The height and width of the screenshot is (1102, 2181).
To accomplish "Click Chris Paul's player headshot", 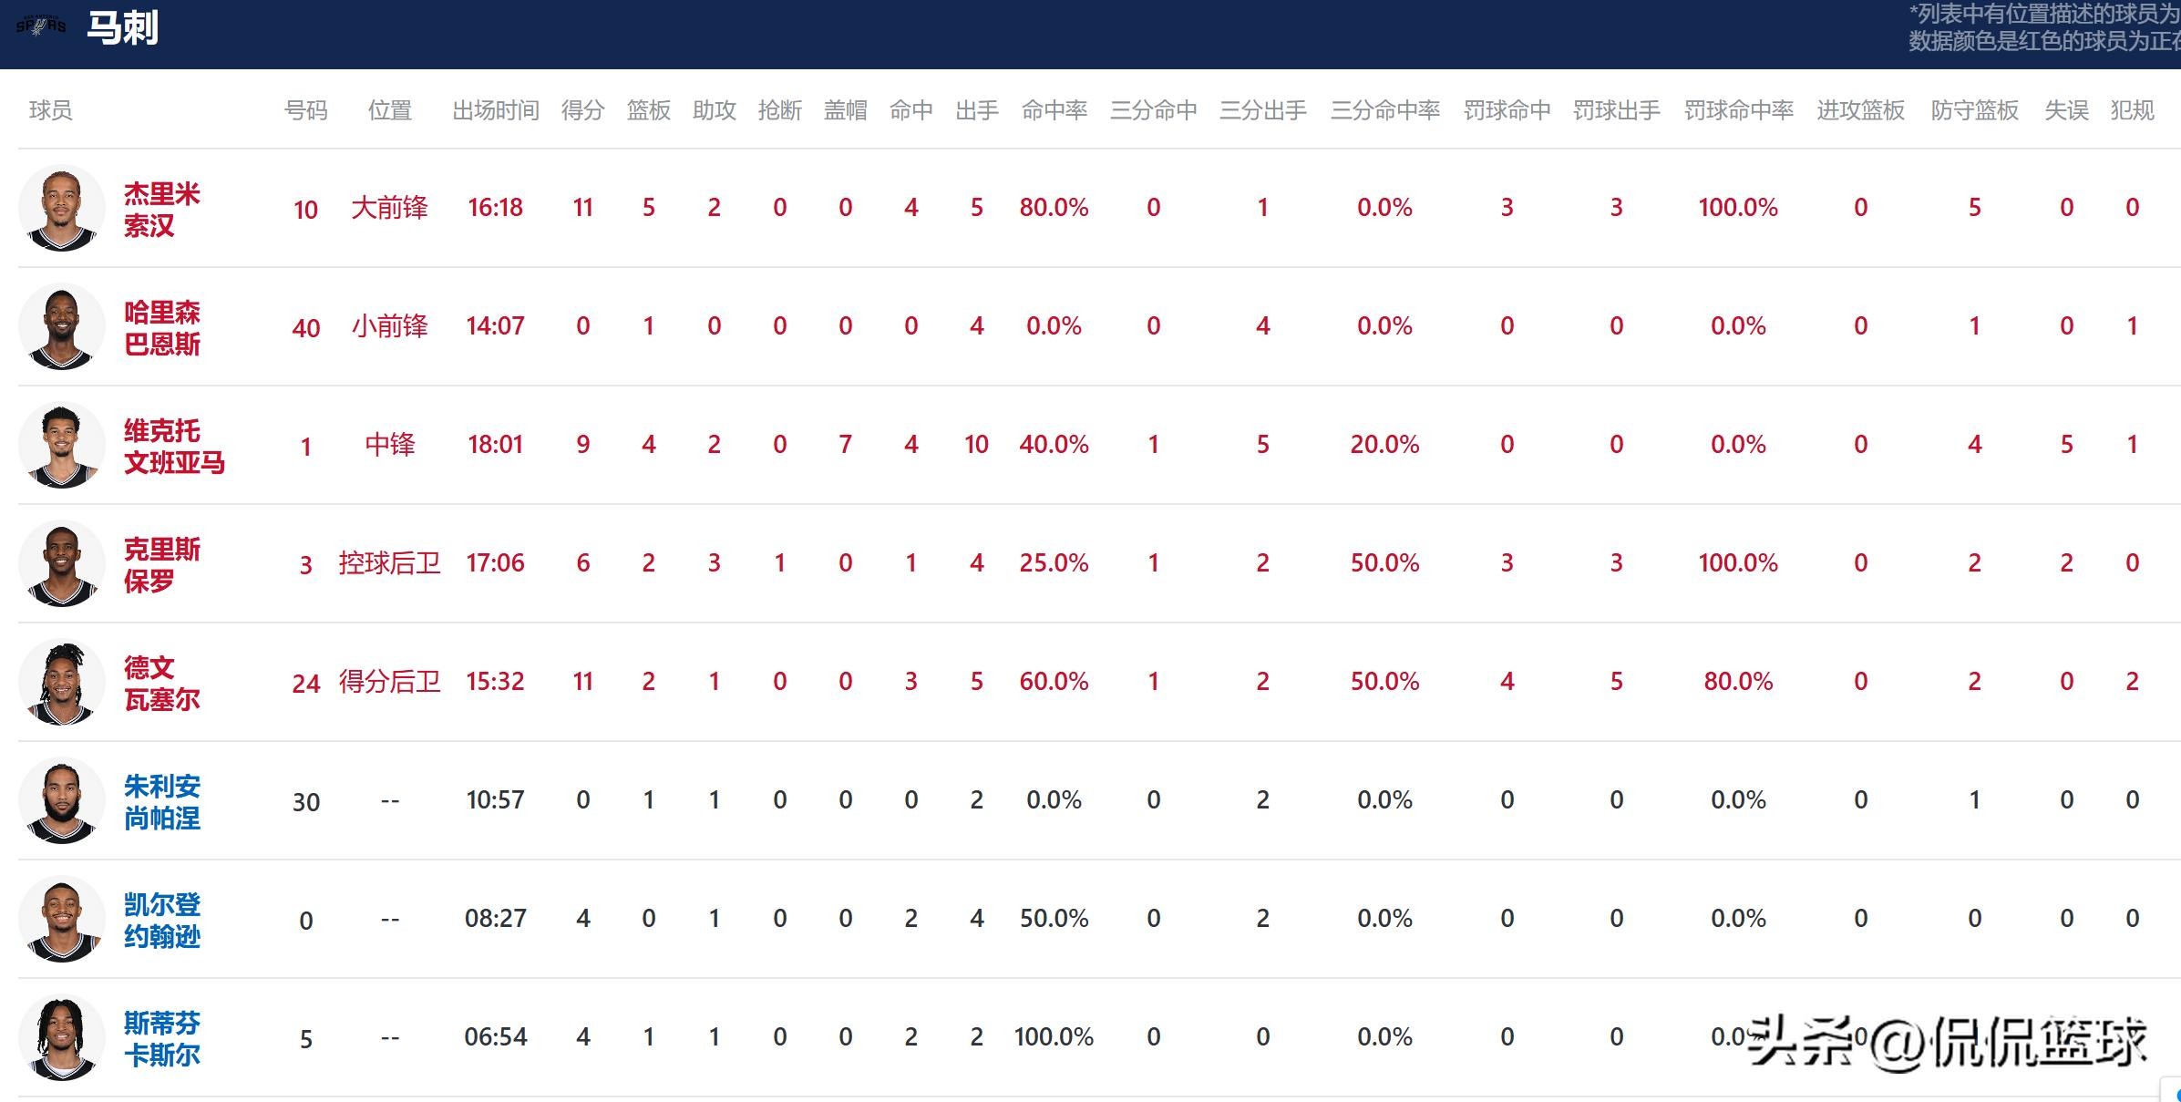I will tap(62, 563).
